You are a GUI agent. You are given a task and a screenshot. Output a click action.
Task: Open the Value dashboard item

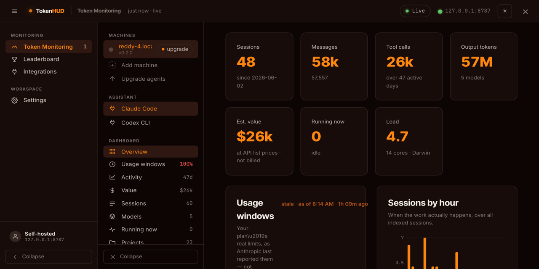pyautogui.click(x=150, y=190)
